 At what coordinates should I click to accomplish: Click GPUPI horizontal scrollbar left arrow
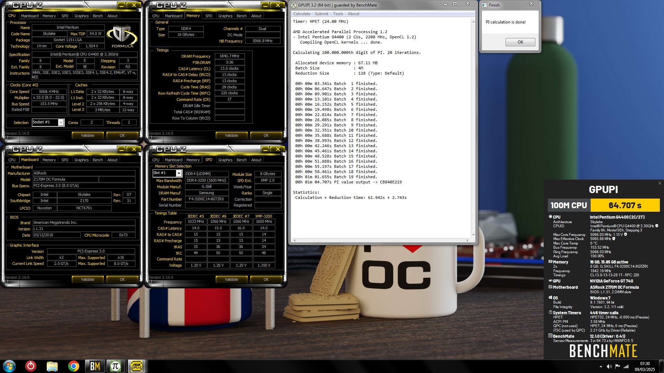pyautogui.click(x=294, y=240)
